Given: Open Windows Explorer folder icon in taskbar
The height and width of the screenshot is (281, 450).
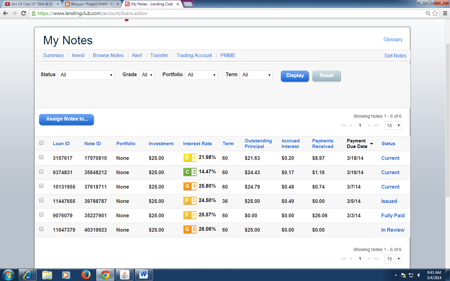Looking at the screenshot, I should (47, 275).
